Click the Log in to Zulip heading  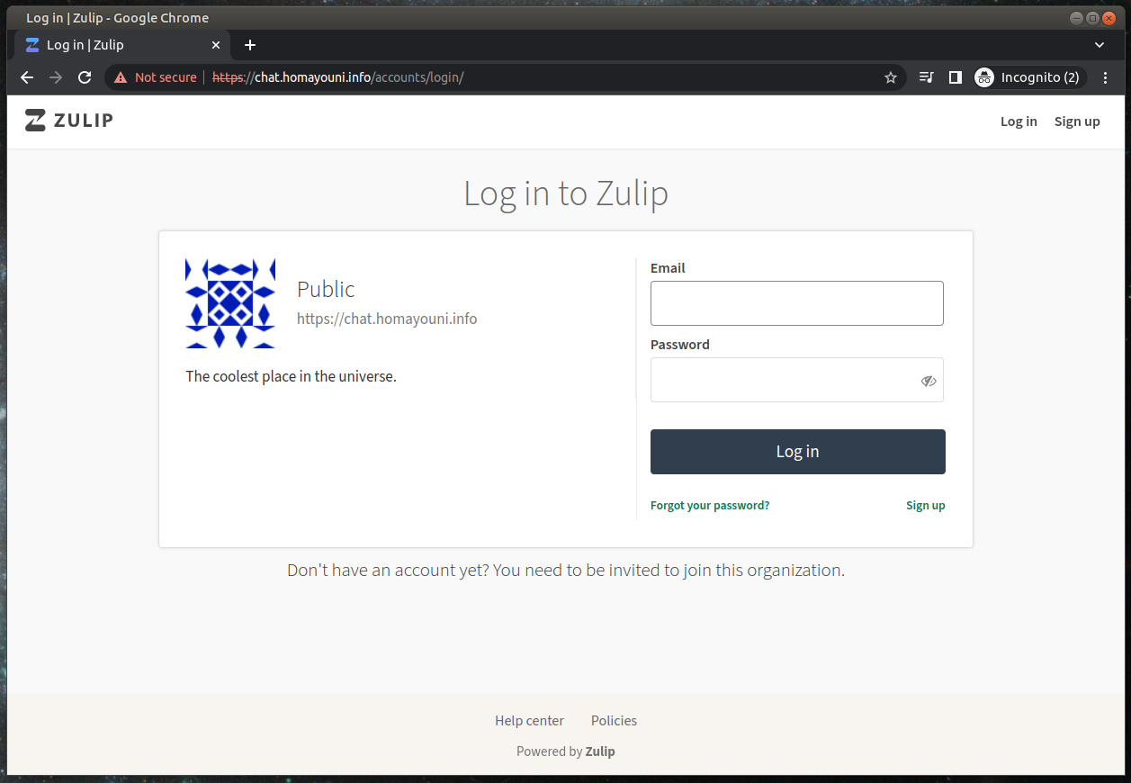point(566,193)
